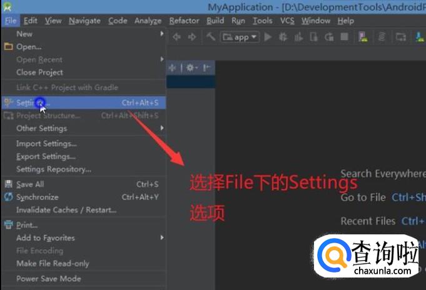Click Link C++ Project with Gradle
The image size is (426, 290).
[x=84, y=87]
